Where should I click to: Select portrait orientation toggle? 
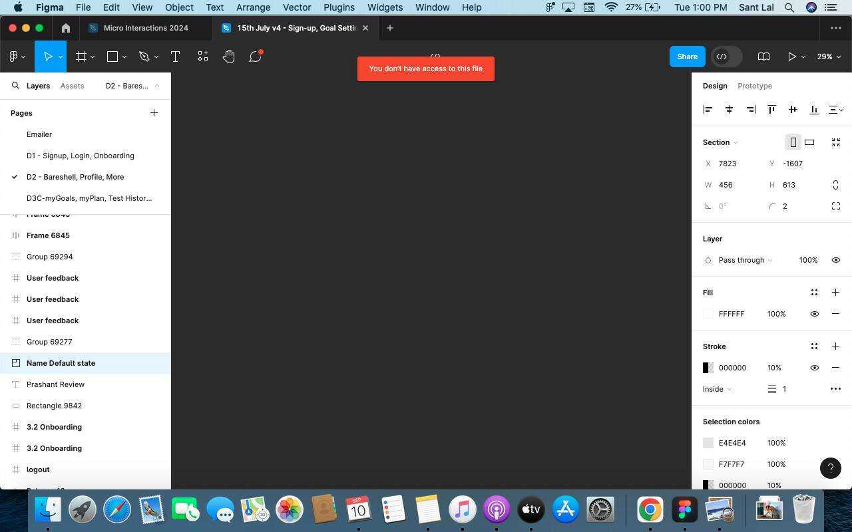[793, 142]
